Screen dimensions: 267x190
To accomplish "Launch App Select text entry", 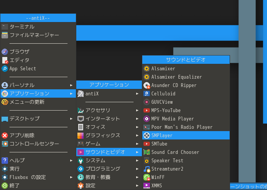I will point(23,68).
